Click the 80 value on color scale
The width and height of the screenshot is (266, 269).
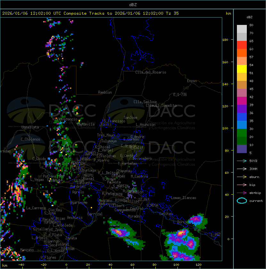251,25
